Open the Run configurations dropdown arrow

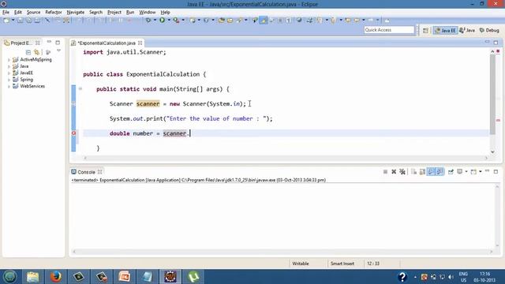pyautogui.click(x=169, y=21)
